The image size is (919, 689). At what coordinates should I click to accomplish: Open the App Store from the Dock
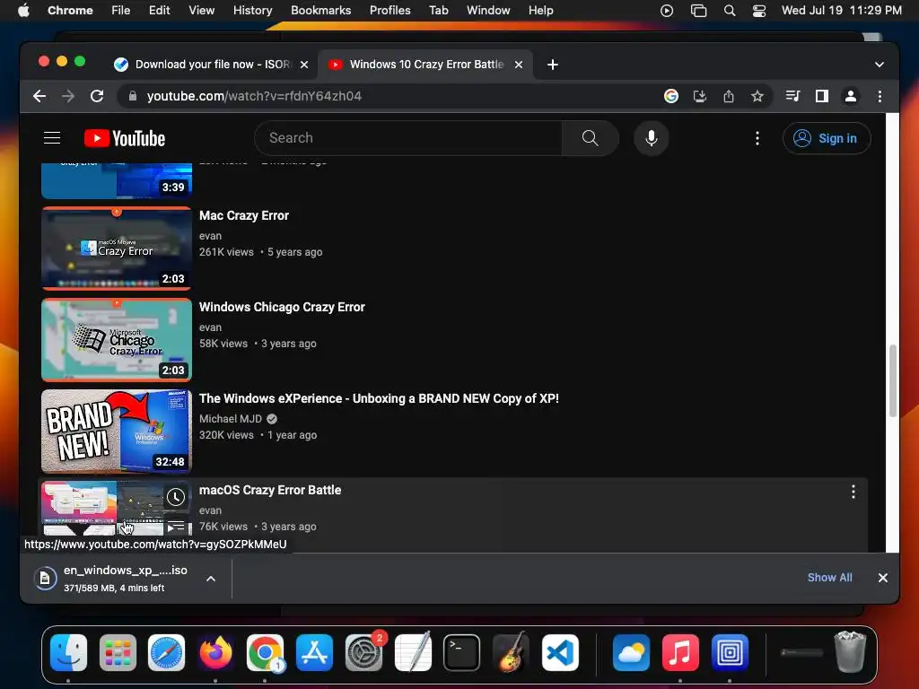point(314,652)
